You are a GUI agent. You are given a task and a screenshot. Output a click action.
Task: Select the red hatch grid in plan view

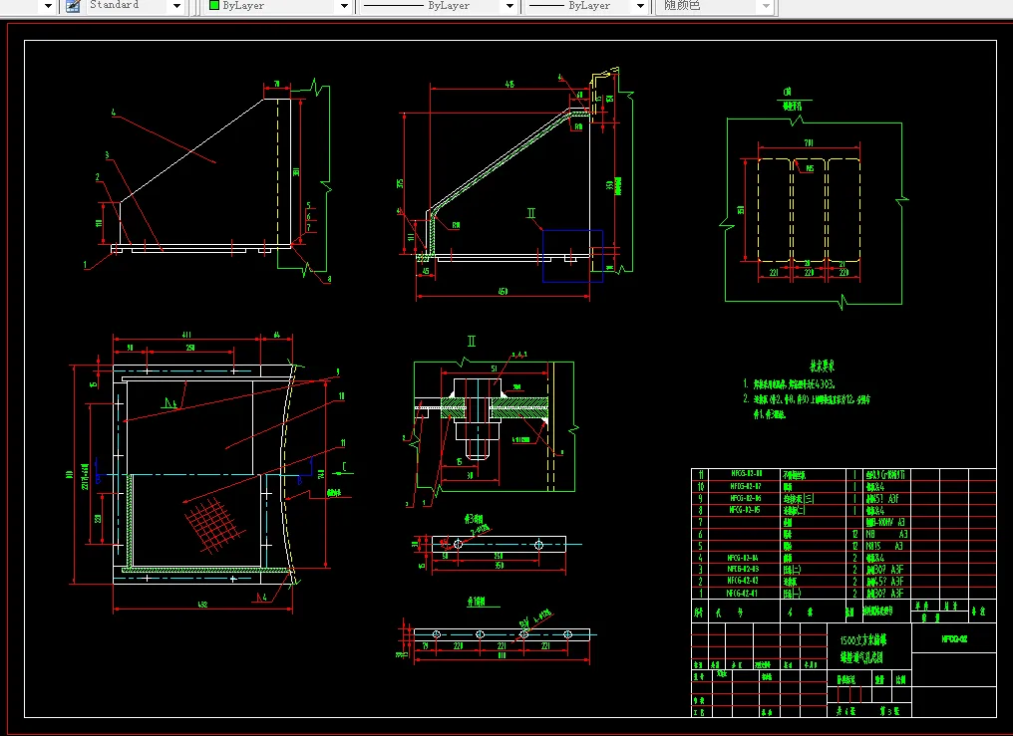click(x=215, y=523)
